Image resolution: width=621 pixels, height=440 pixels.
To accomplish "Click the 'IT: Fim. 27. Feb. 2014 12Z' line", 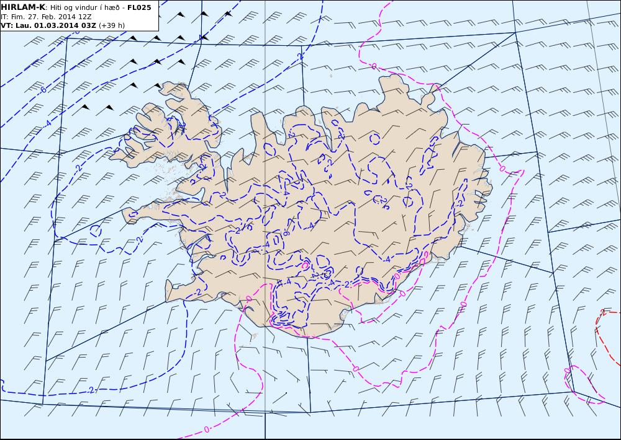I will [x=47, y=17].
